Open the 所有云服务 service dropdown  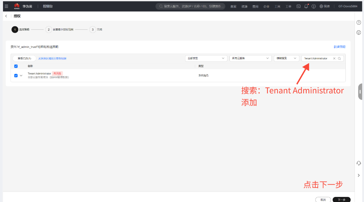pos(251,58)
